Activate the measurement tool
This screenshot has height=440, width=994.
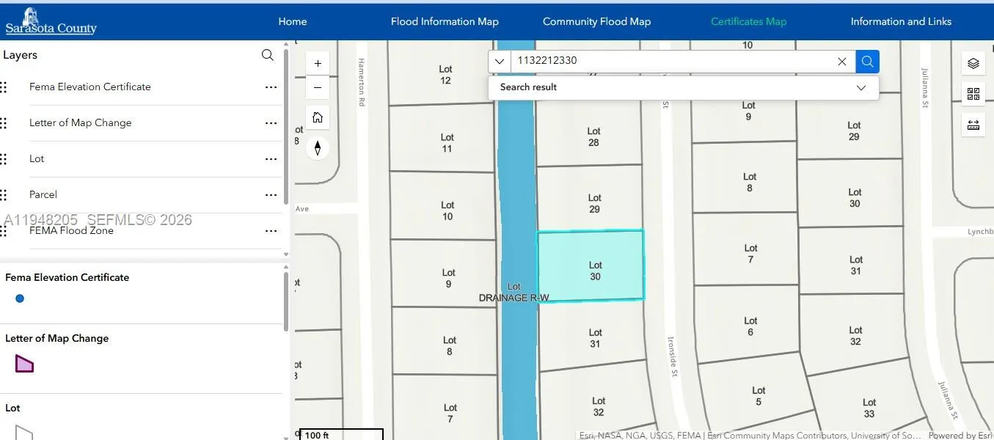973,125
